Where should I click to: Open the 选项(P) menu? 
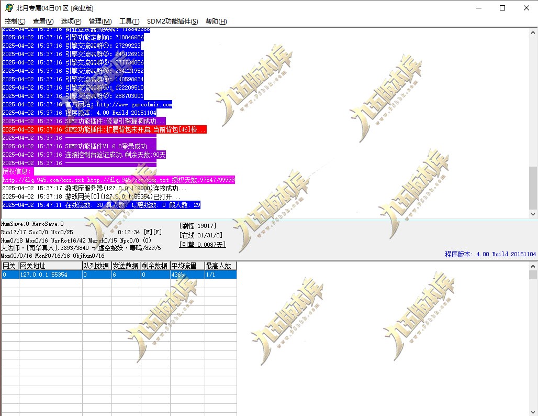[71, 21]
